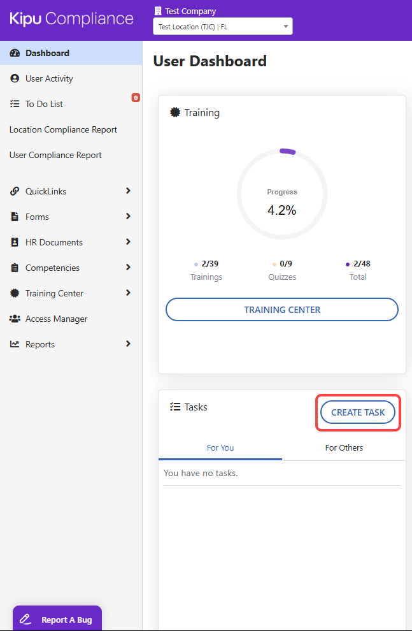The height and width of the screenshot is (631, 412).
Task: Click the Report A Bug button
Action: click(57, 619)
